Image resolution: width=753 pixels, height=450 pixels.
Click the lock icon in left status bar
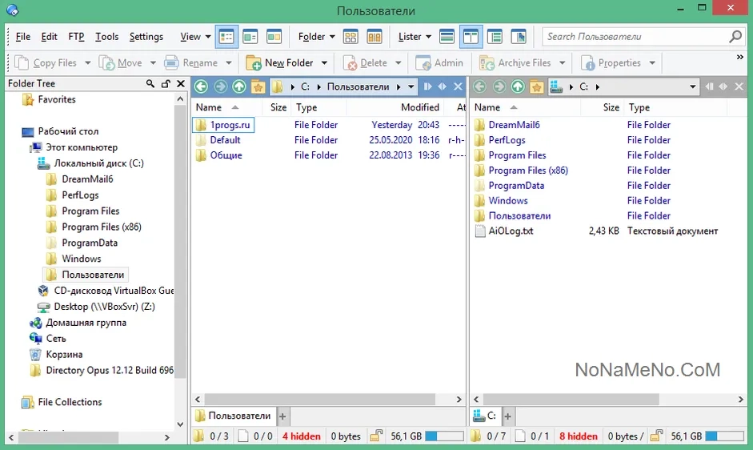375,436
